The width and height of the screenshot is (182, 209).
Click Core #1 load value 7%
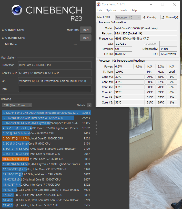click(172, 82)
